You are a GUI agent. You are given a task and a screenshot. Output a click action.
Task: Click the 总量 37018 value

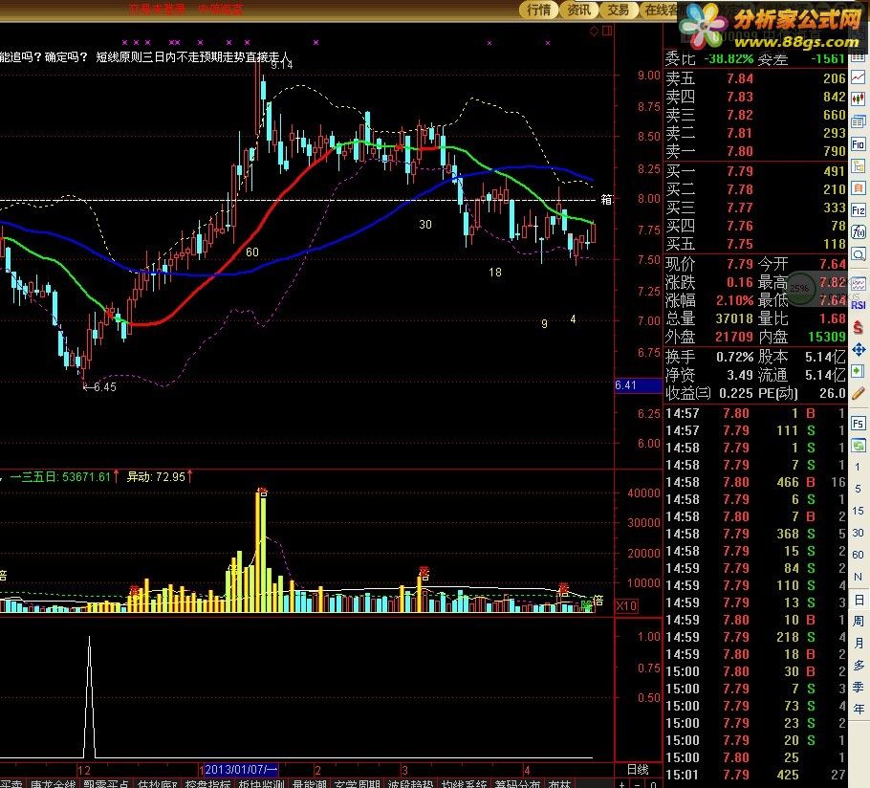[x=734, y=318]
